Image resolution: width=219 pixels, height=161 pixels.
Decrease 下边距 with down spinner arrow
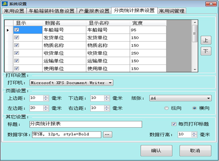(107, 99)
